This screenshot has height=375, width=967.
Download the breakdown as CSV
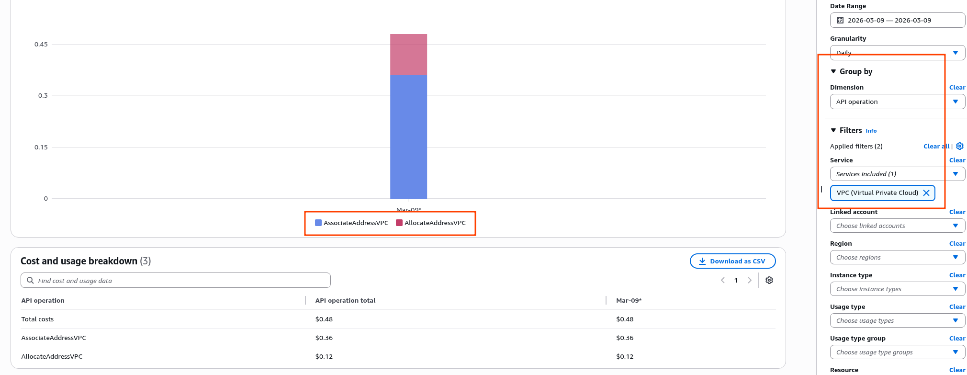732,261
